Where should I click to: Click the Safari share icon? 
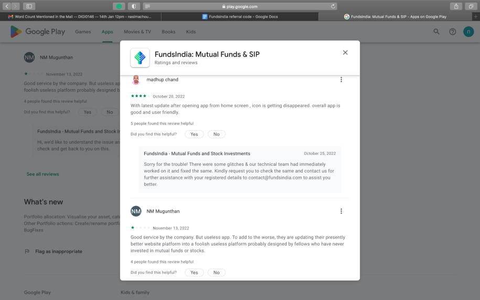(456, 6)
